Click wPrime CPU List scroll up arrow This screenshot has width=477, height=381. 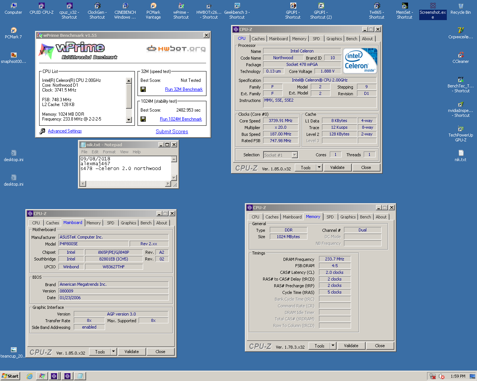[129, 81]
